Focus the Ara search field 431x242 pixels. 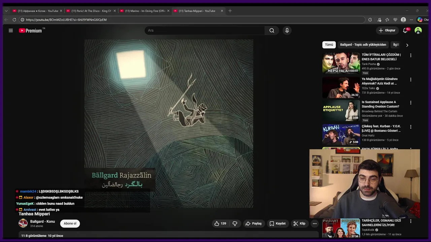pyautogui.click(x=205, y=31)
